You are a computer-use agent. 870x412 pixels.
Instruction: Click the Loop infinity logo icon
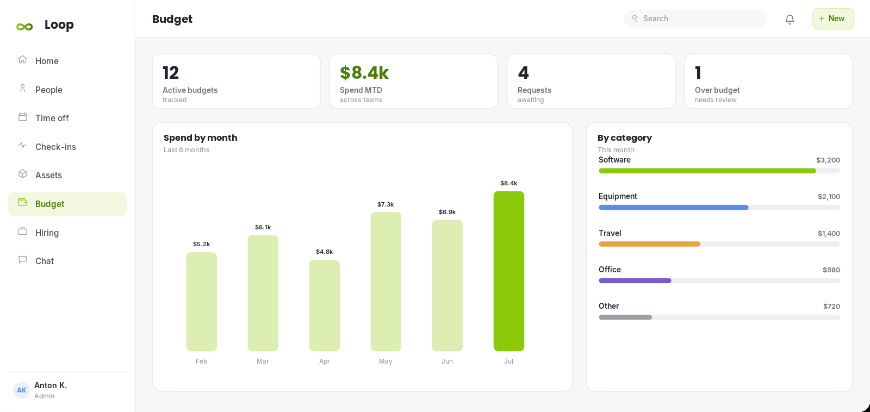click(x=24, y=27)
